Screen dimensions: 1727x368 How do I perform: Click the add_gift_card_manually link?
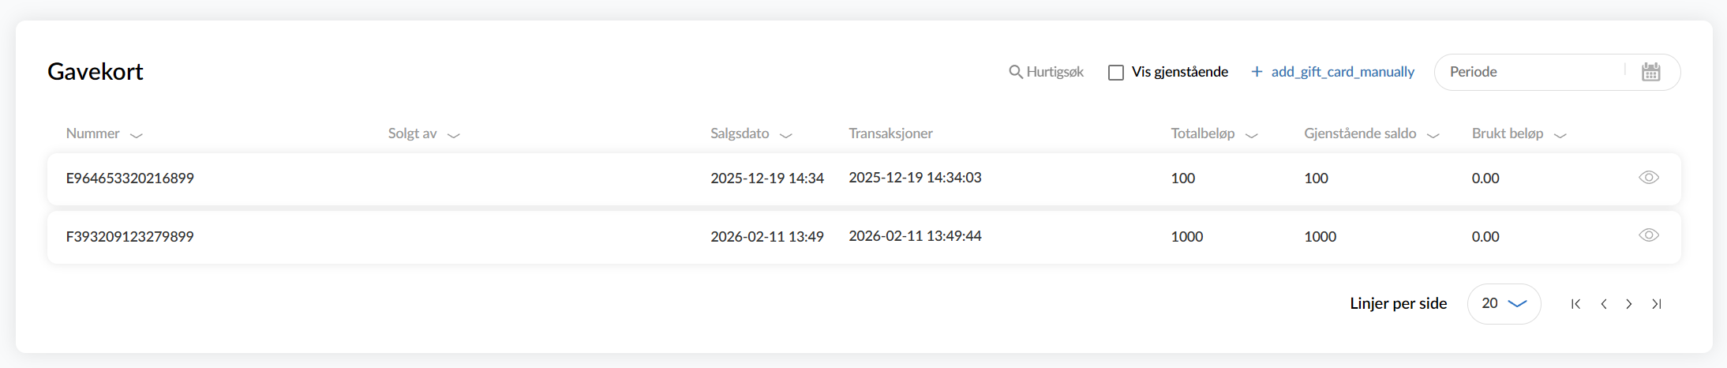(1342, 72)
